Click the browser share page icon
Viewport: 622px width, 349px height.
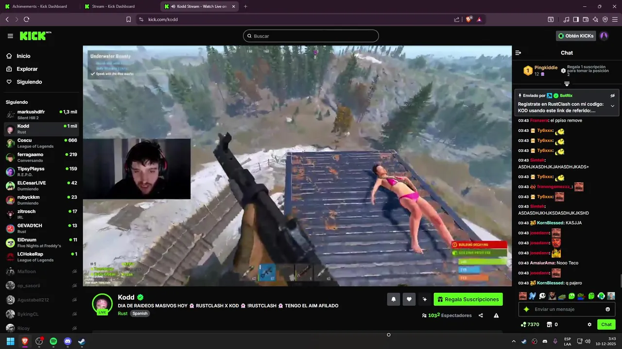457,19
